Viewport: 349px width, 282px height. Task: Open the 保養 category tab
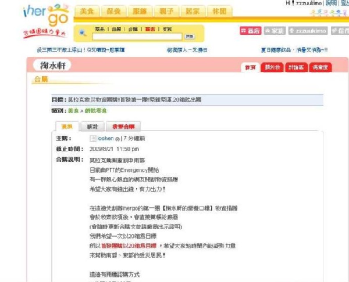coord(113,12)
